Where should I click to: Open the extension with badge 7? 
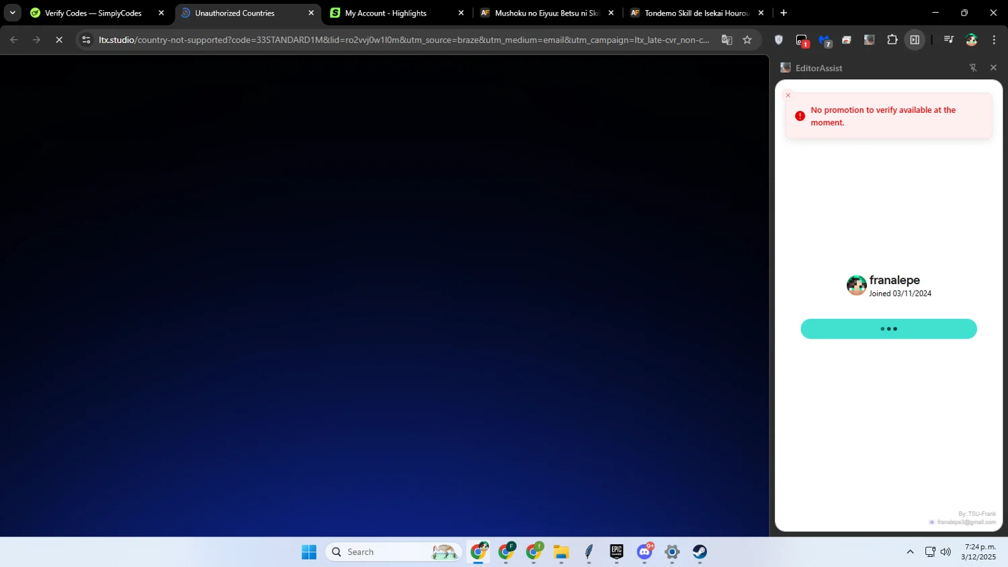coord(825,40)
